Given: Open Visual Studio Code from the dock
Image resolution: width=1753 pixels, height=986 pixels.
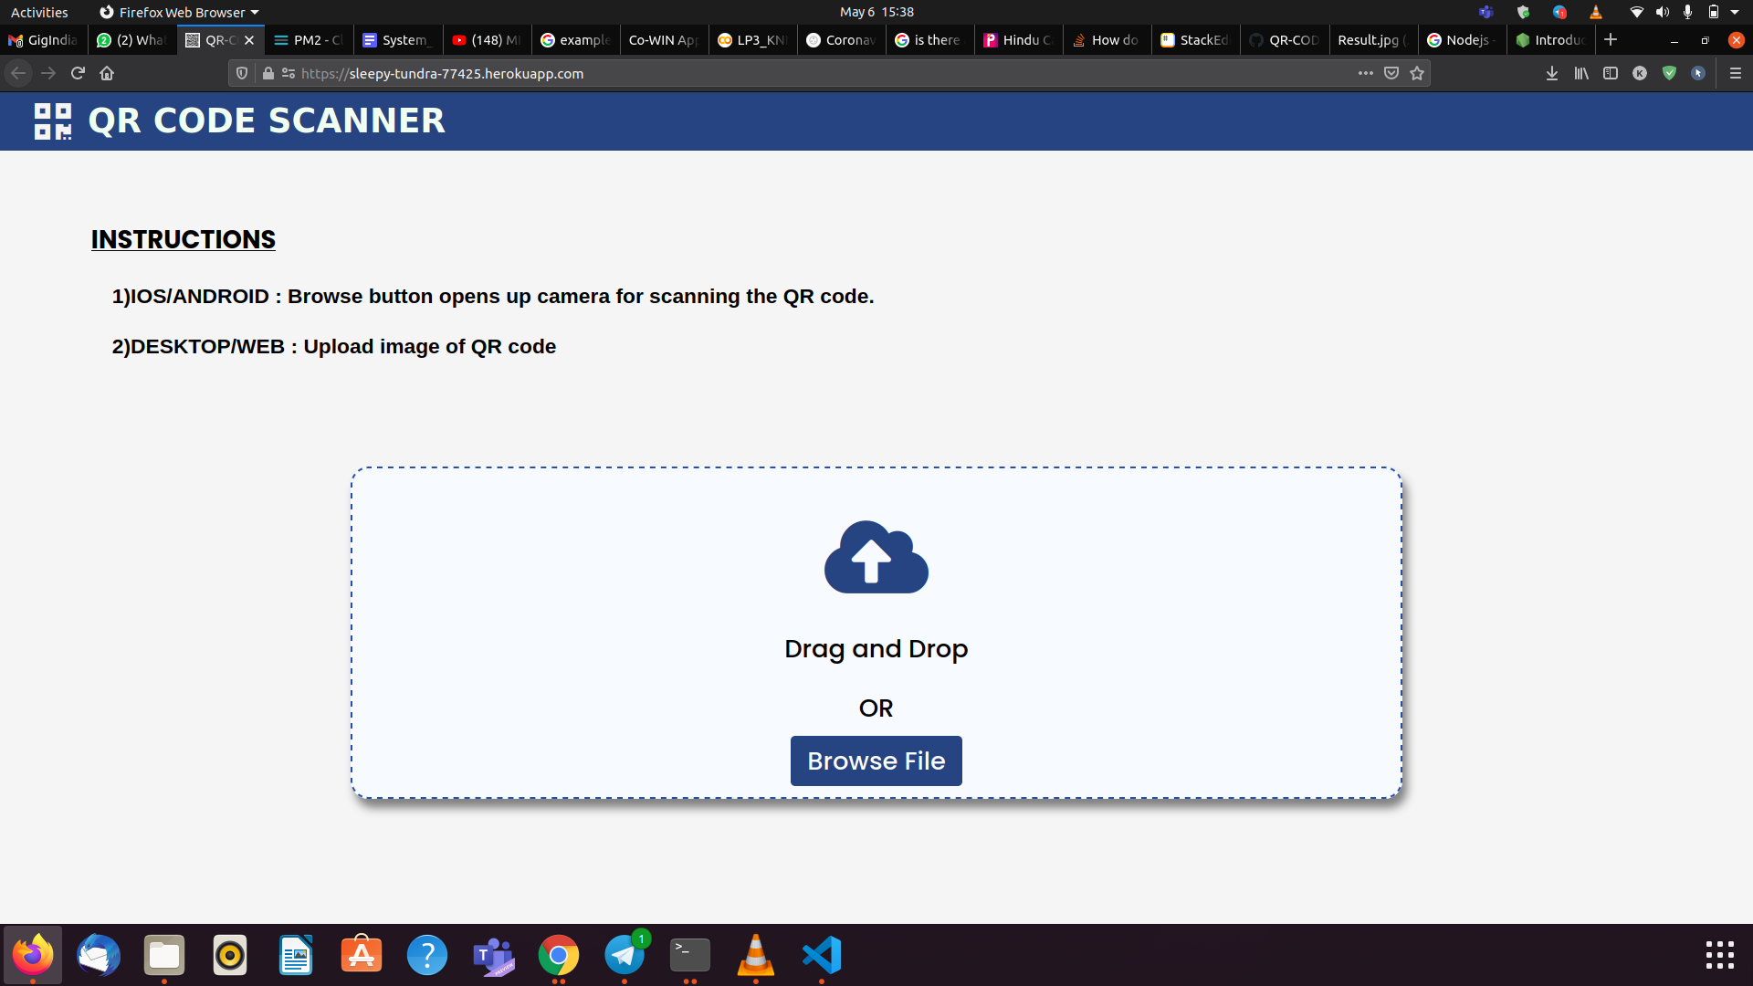Looking at the screenshot, I should point(822,955).
